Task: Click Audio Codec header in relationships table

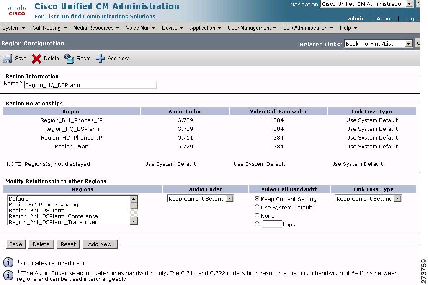Action: [x=185, y=111]
